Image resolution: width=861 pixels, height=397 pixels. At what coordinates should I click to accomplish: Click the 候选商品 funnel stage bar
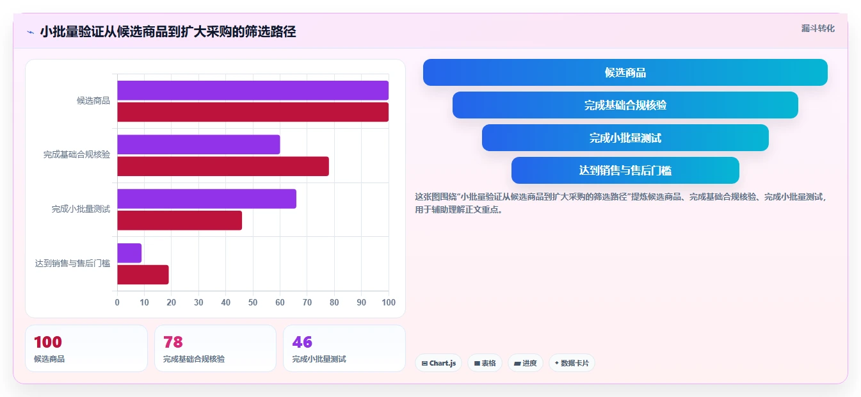tap(625, 72)
